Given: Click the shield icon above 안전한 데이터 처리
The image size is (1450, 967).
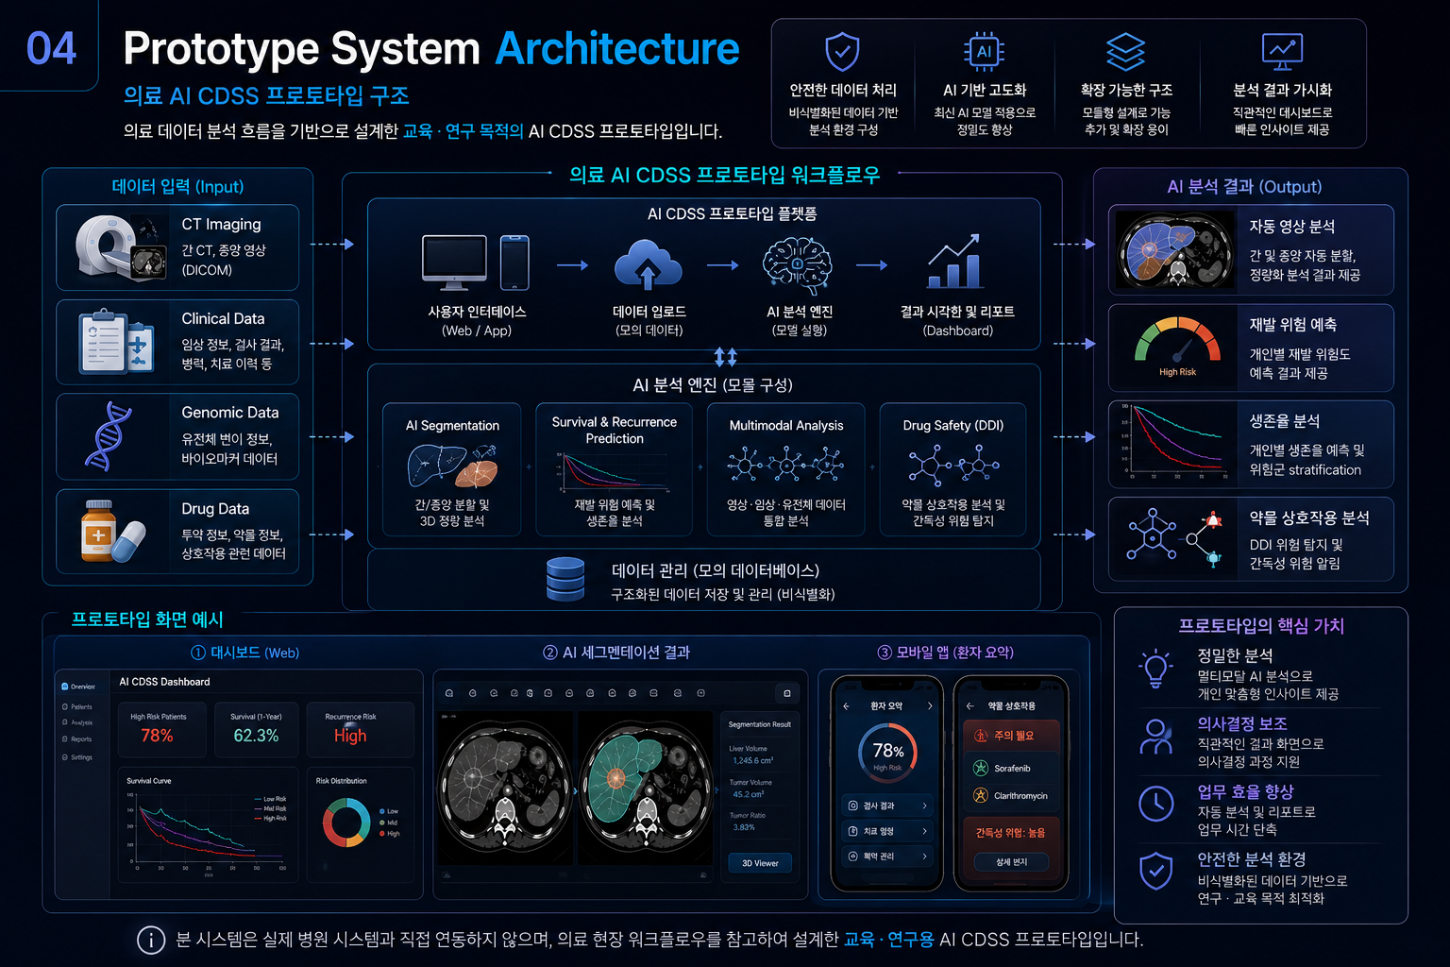Looking at the screenshot, I should tap(842, 52).
